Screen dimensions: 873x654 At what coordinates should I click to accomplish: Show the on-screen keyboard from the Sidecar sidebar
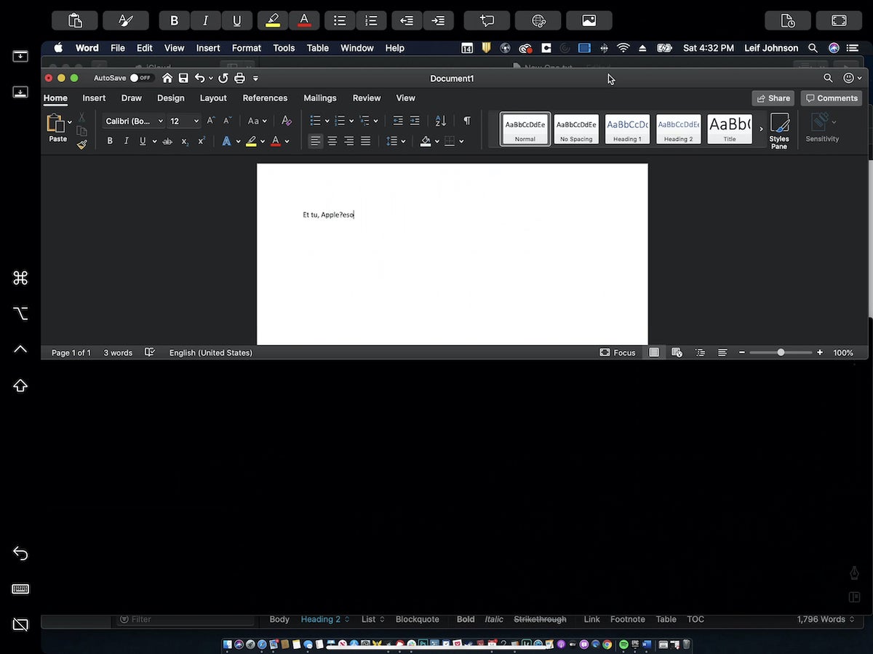pos(20,589)
